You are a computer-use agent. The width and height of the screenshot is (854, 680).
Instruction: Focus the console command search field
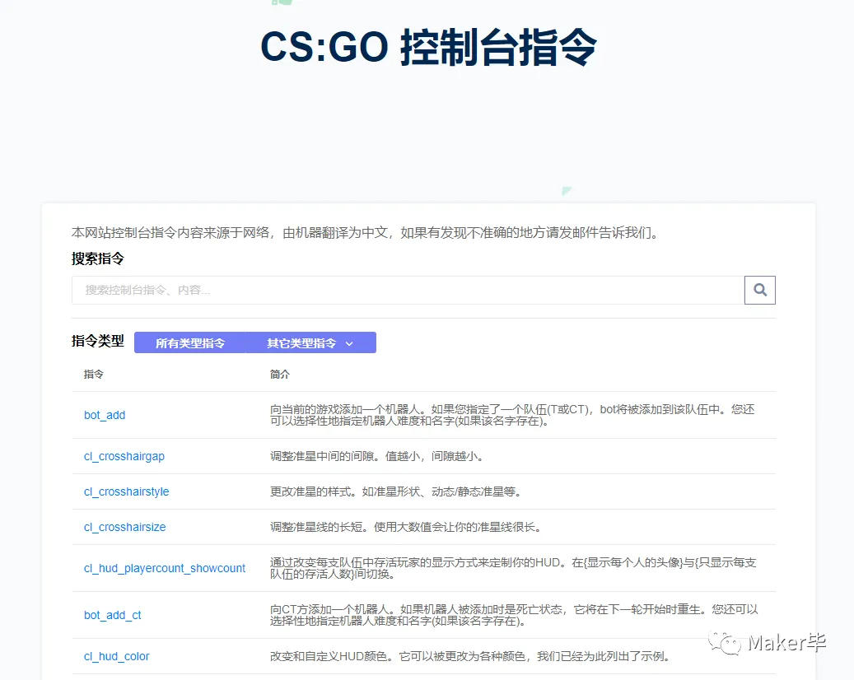[x=408, y=290]
